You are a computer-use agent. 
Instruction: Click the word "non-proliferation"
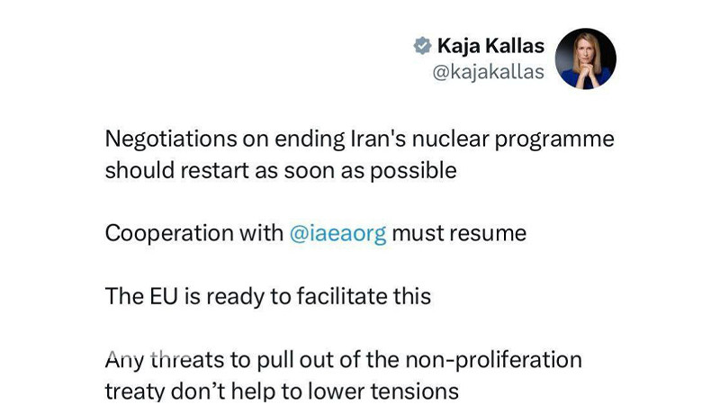click(493, 360)
